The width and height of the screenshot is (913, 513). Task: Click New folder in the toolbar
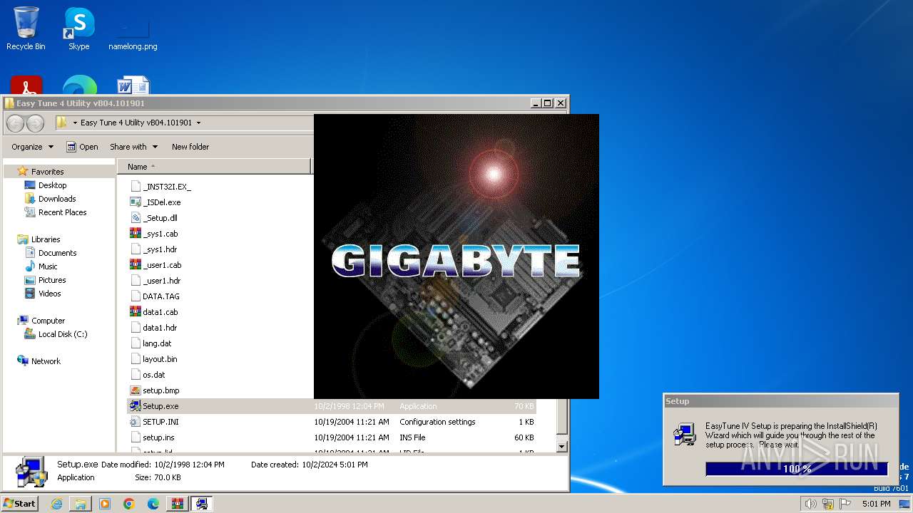pyautogui.click(x=190, y=147)
